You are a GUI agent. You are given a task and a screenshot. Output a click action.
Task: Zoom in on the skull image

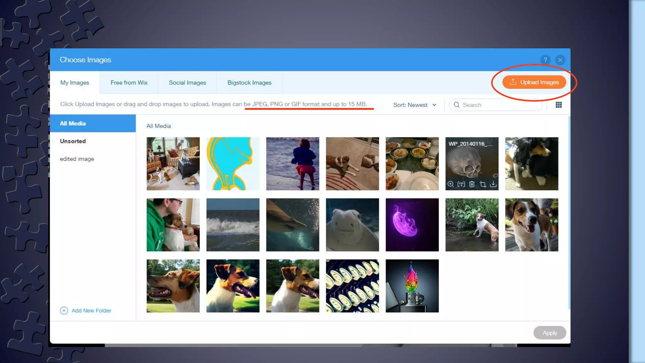pos(450,184)
